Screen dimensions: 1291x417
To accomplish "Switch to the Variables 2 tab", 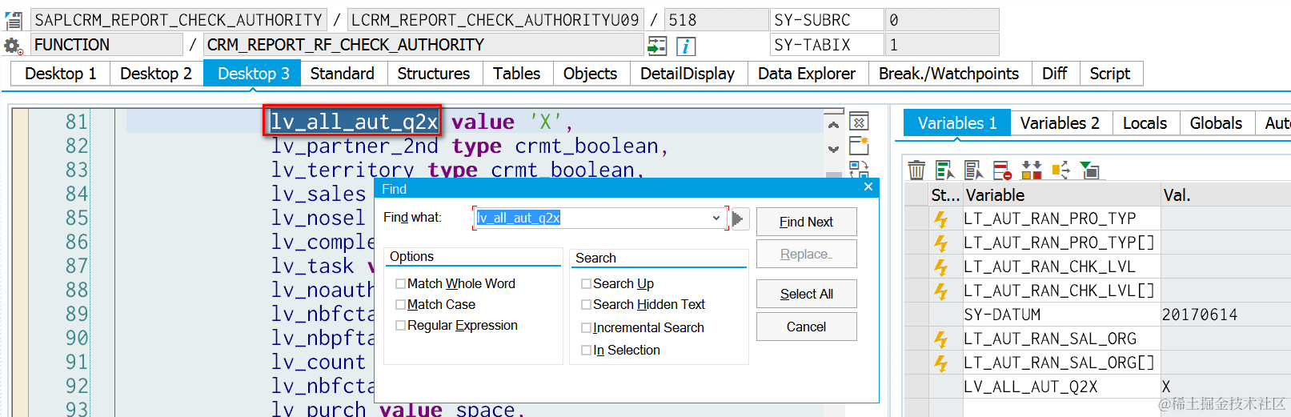I will [x=1060, y=123].
